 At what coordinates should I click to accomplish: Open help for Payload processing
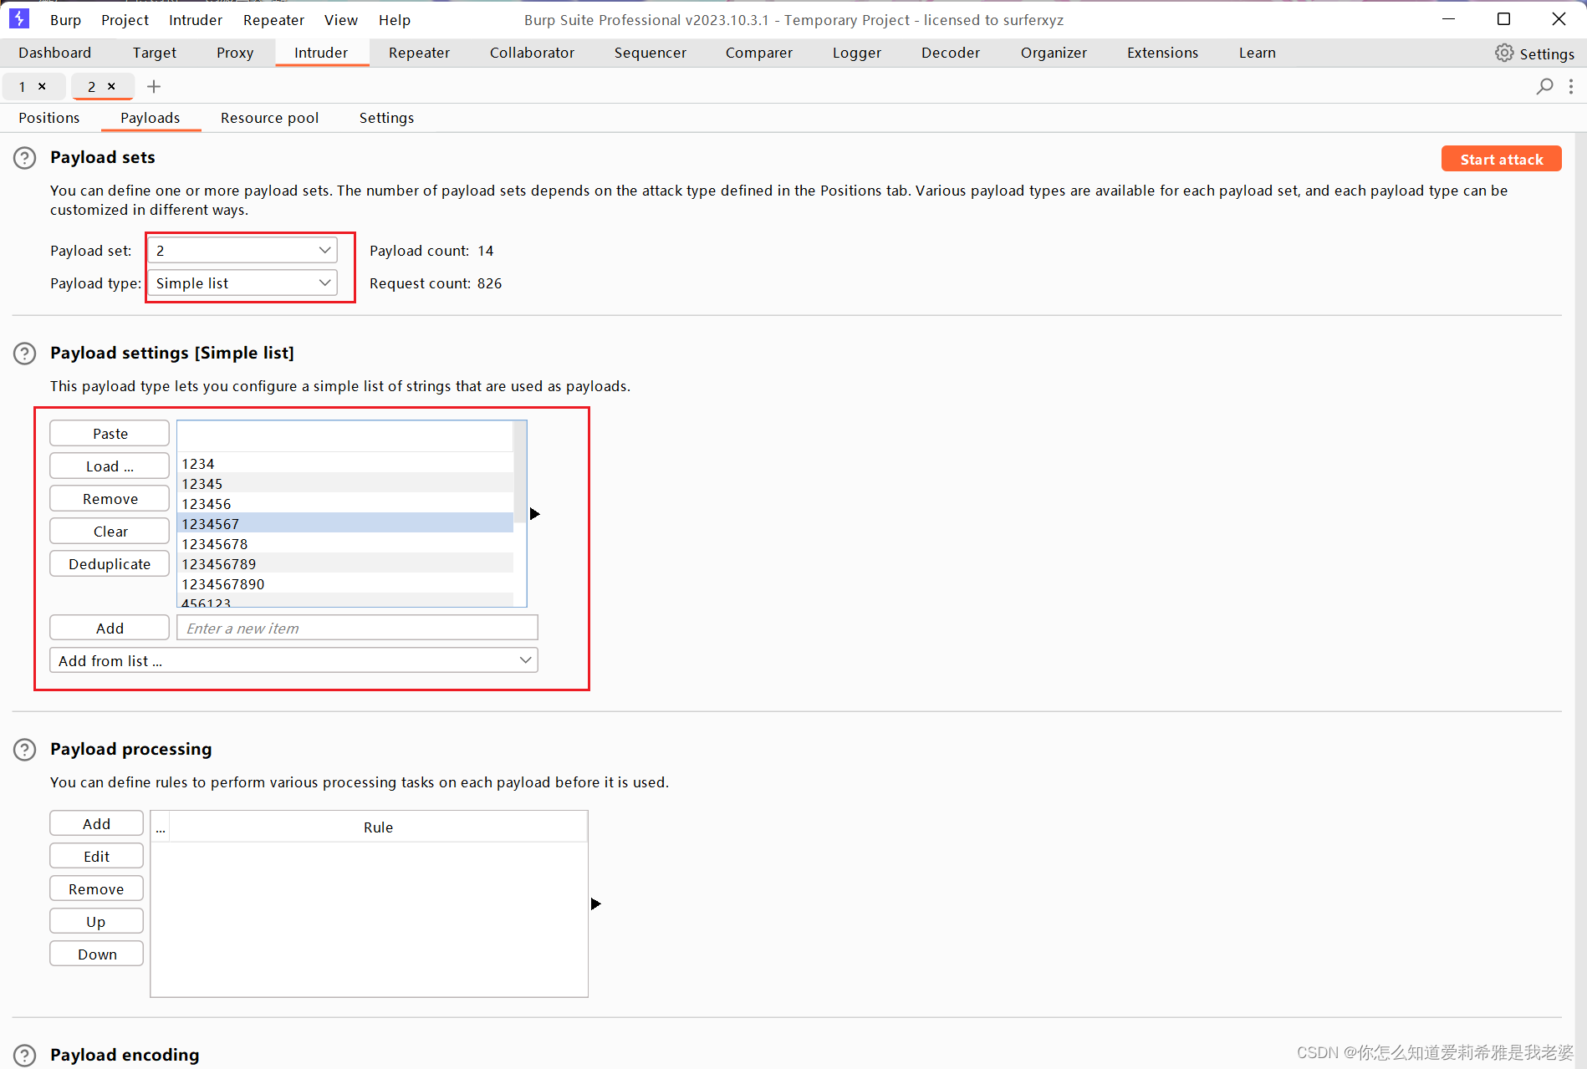[25, 750]
